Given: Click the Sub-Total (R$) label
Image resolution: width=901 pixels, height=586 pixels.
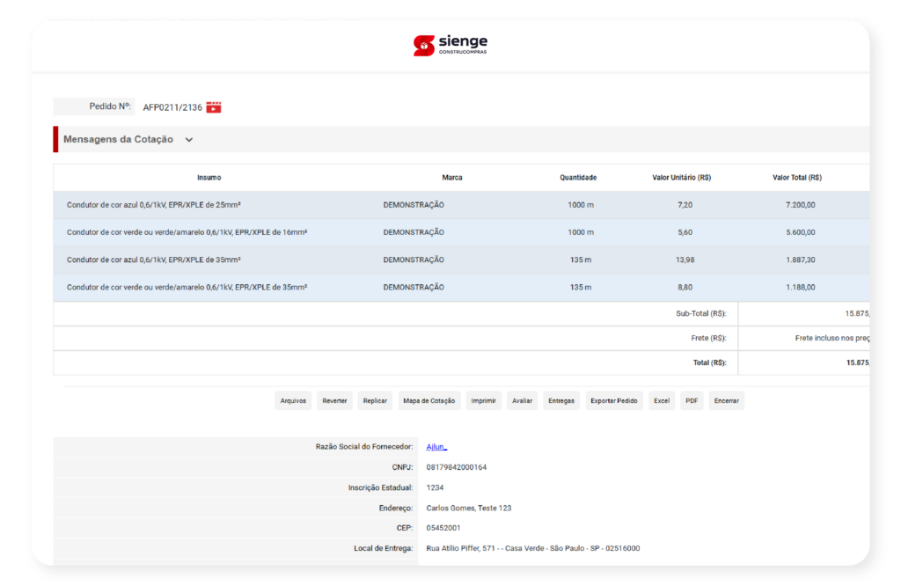Looking at the screenshot, I should pos(701,314).
